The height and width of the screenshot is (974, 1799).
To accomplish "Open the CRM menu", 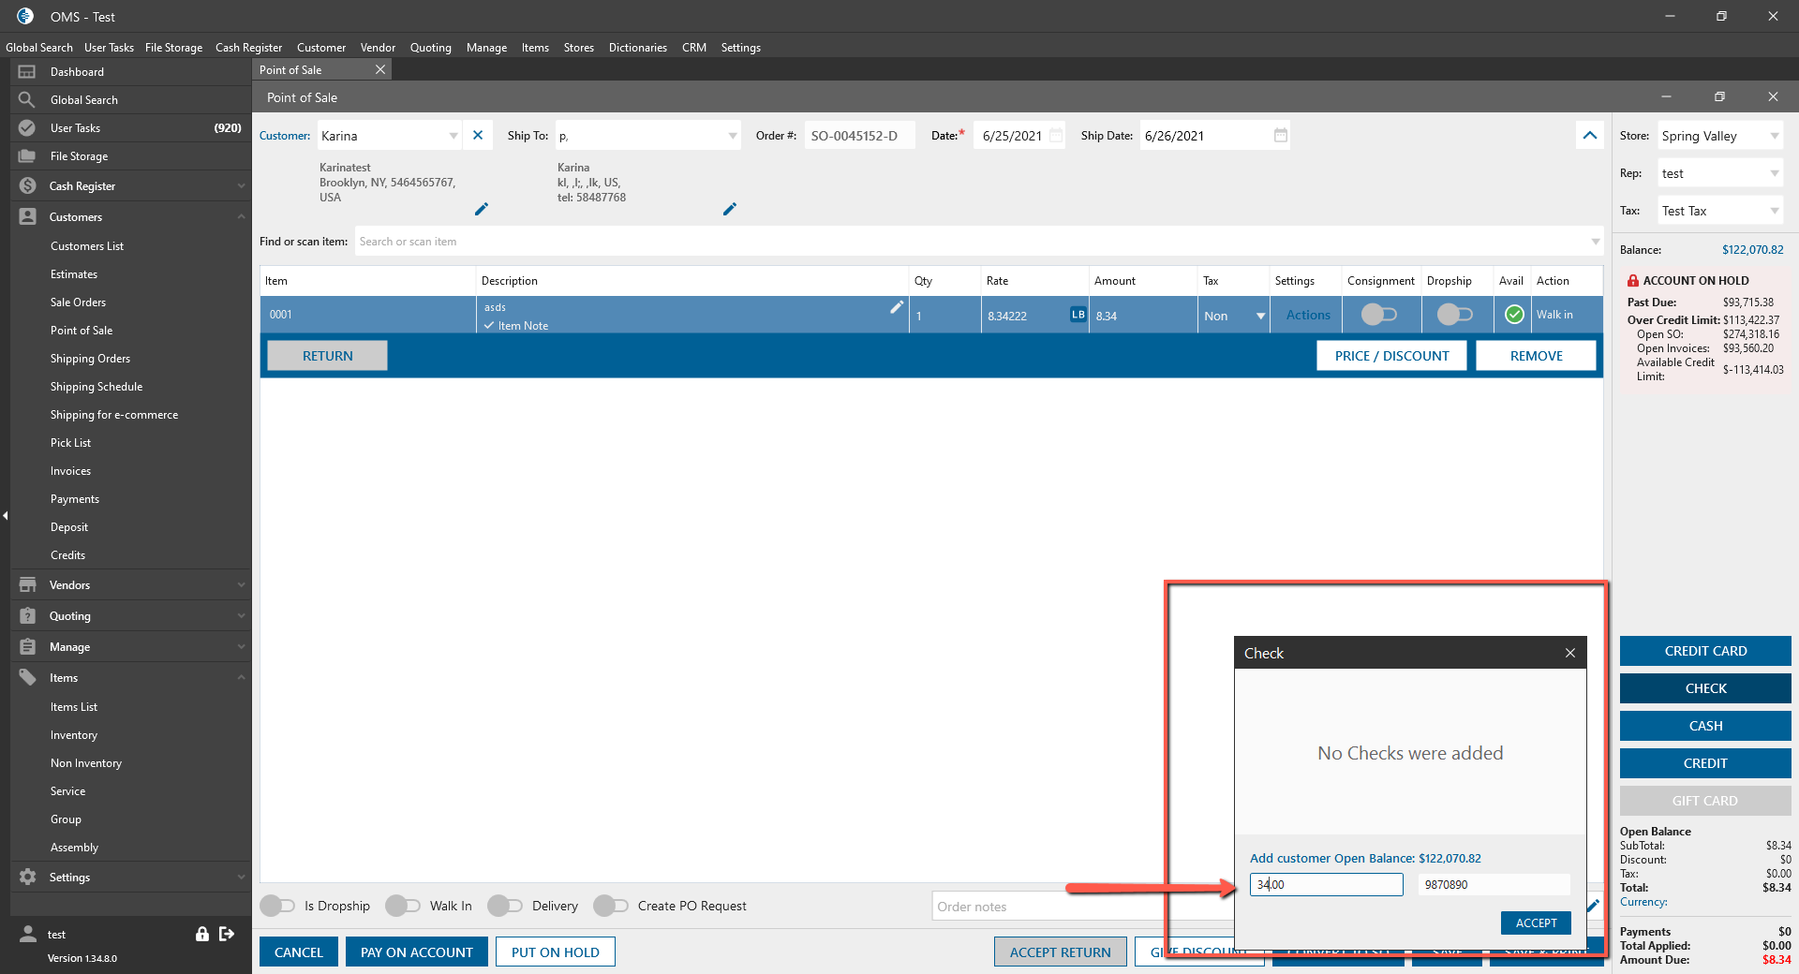I will pos(694,48).
